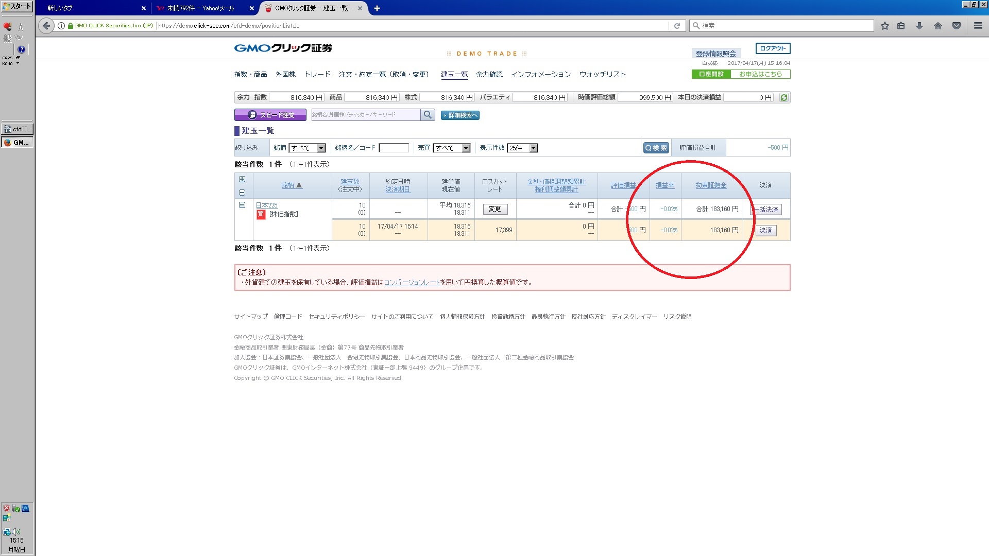989x556 pixels.
Task: Focus the ticker keyword search field
Action: [x=366, y=115]
